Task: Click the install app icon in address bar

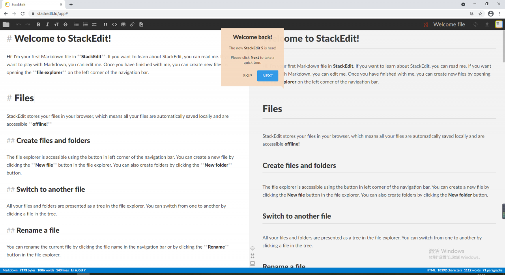Action: [472, 13]
